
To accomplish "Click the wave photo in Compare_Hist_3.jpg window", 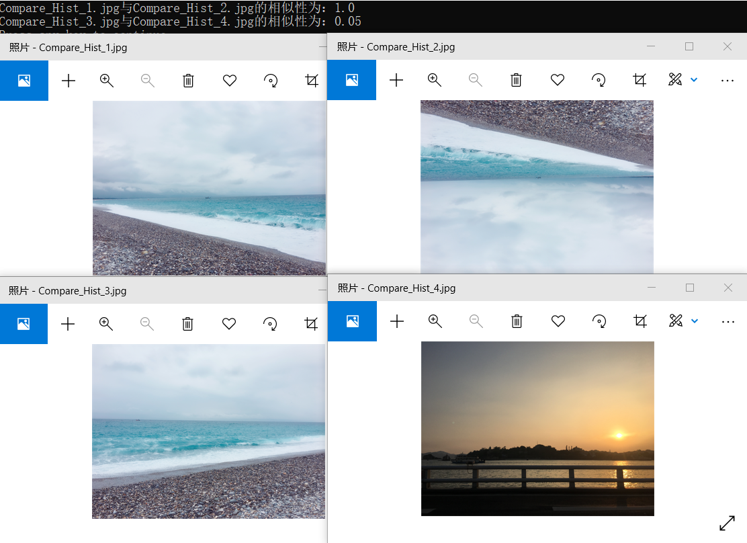I will pyautogui.click(x=209, y=431).
